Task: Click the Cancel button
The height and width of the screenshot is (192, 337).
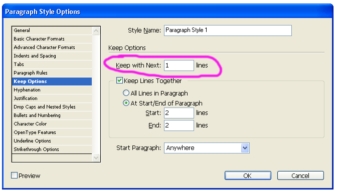Action: pyautogui.click(x=300, y=175)
